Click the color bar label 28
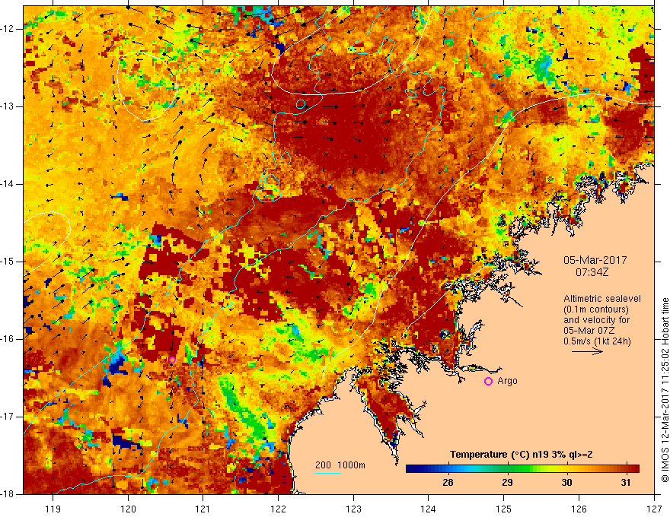Image resolution: width=670 pixels, height=517 pixels. coord(448,483)
